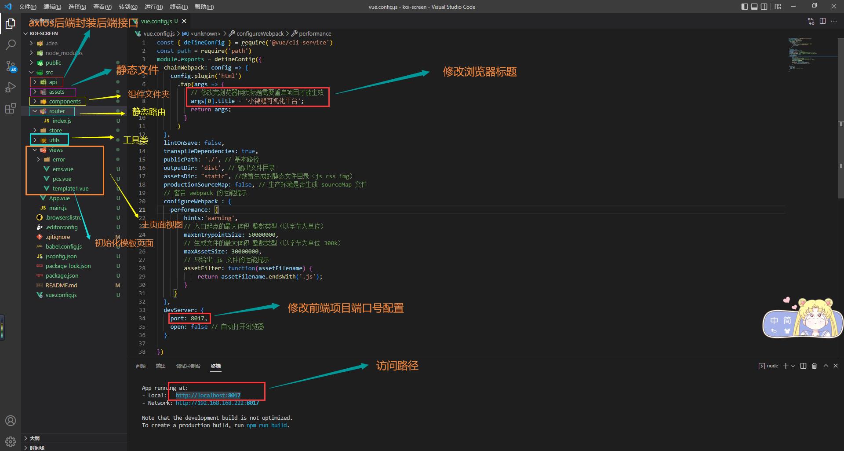Kill terminal with trash icon

coord(814,366)
